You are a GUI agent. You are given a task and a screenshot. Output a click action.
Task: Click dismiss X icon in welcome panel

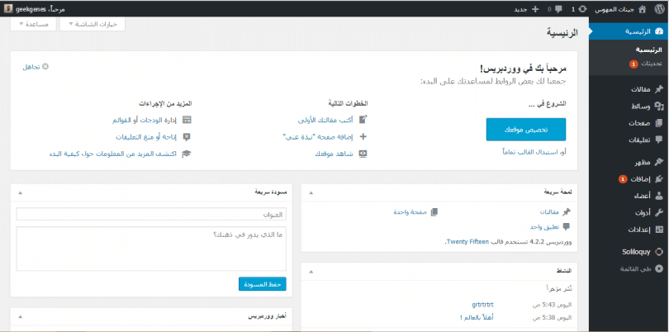click(45, 67)
